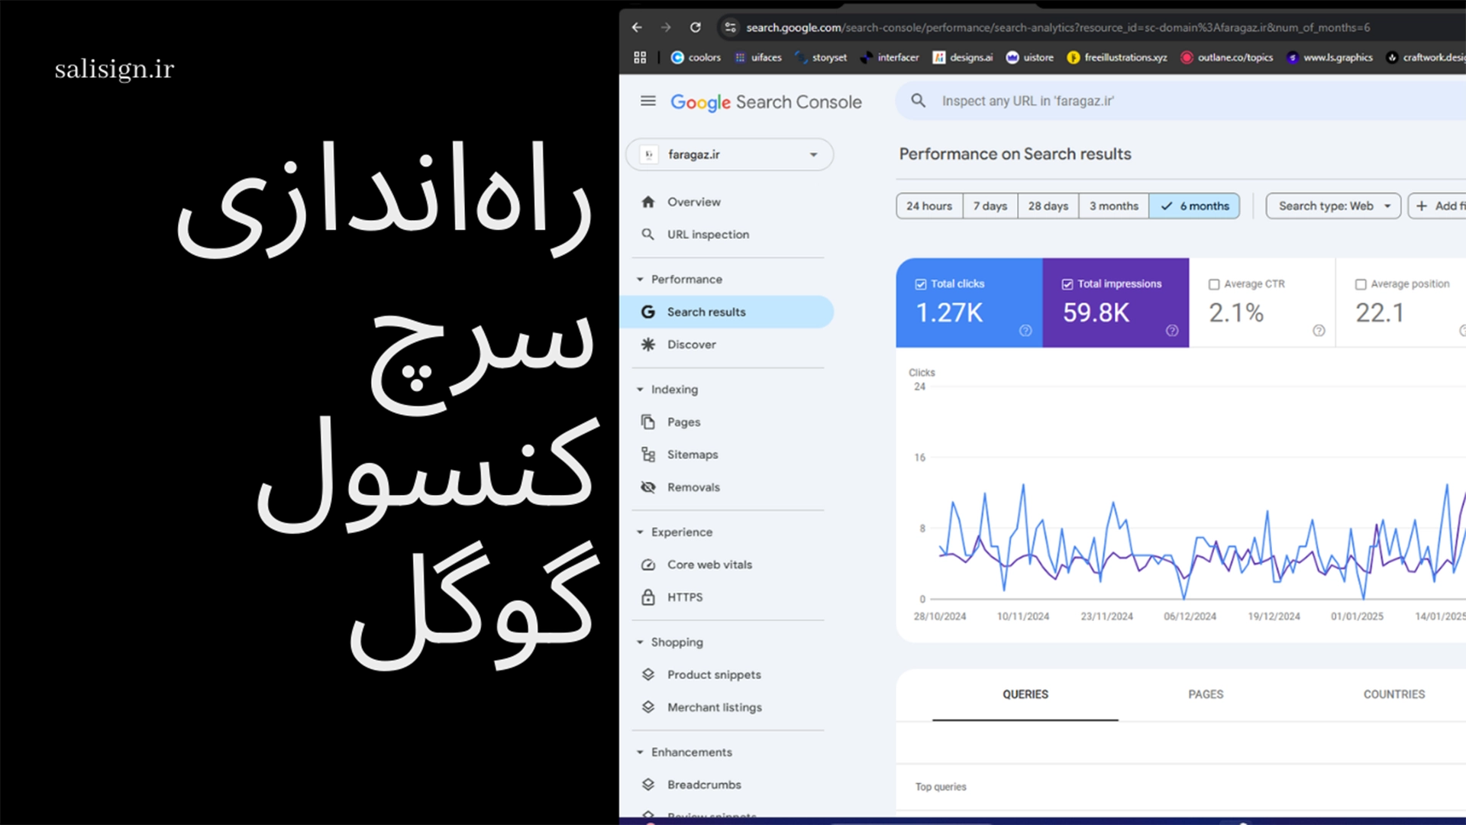Click the Performance on Search results heading
This screenshot has height=825, width=1466.
pos(1015,154)
